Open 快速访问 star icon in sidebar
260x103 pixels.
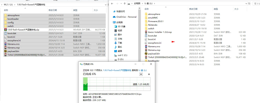(x=114, y=11)
